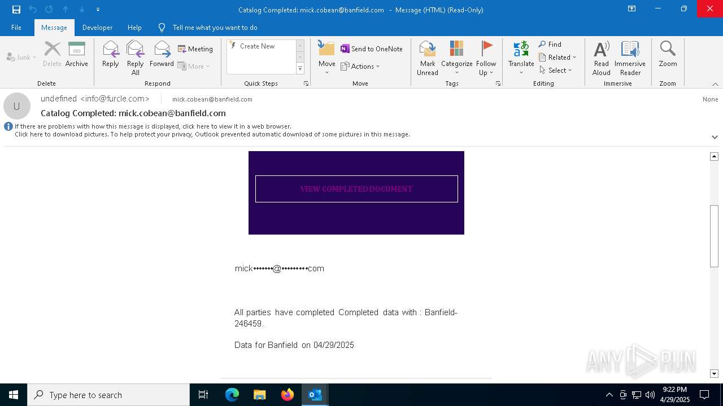The height and width of the screenshot is (406, 723).
Task: Open File Explorer from the taskbar
Action: point(260,395)
